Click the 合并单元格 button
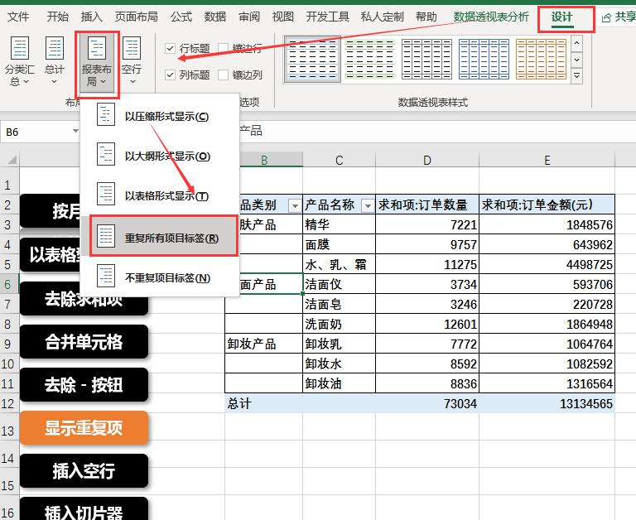636x520 pixels. [84, 341]
